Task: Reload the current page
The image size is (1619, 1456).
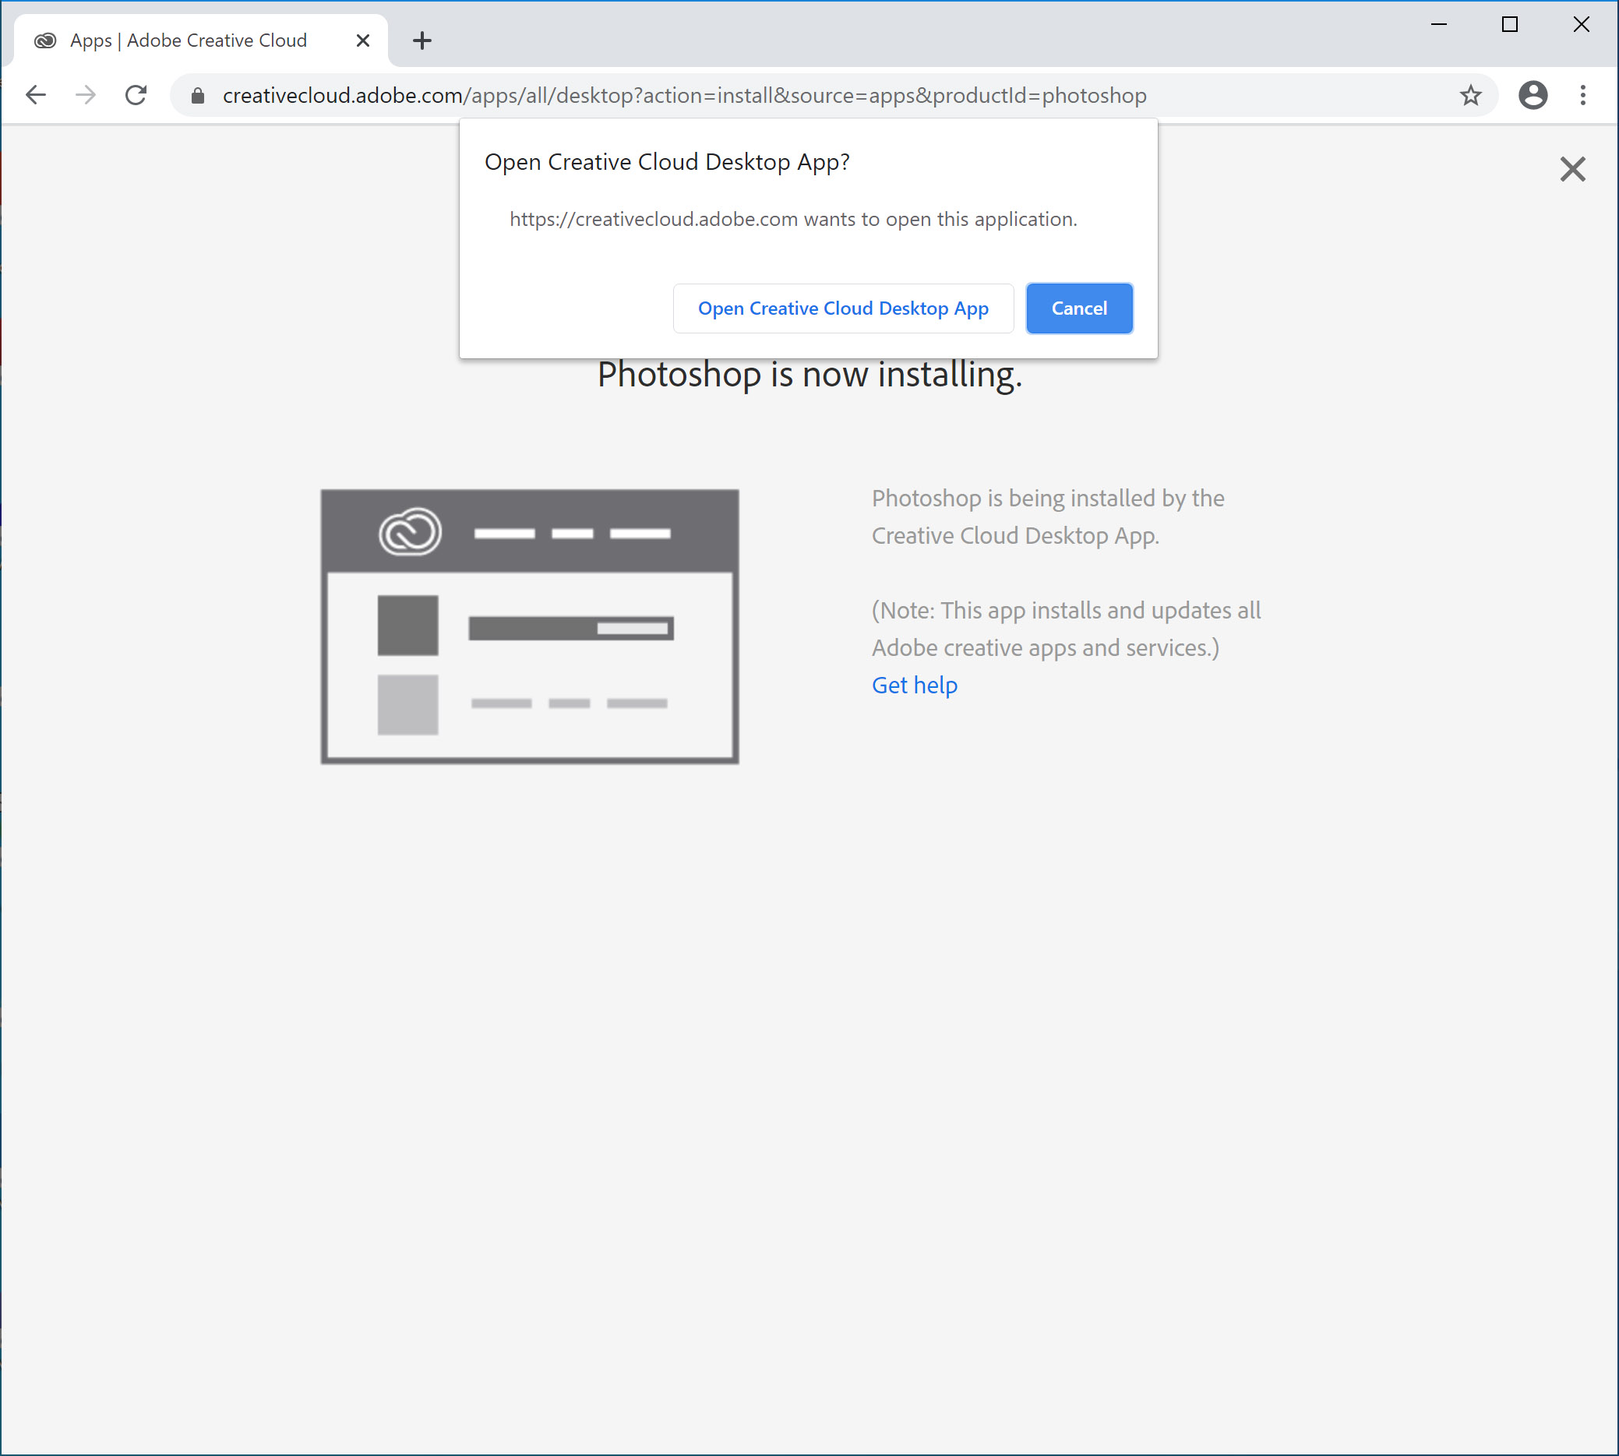Action: (136, 95)
